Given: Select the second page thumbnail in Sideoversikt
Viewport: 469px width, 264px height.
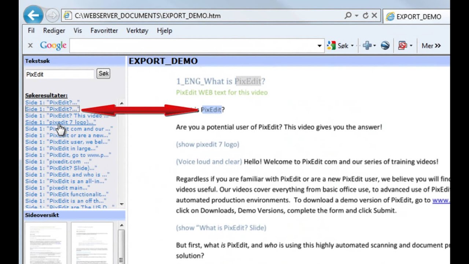Looking at the screenshot, I should click(92, 243).
